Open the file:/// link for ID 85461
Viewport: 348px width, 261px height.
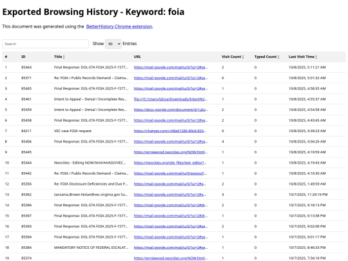pos(170,99)
